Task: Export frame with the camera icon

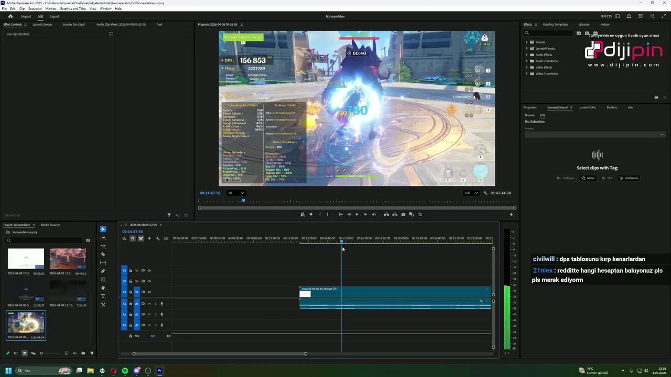Action: point(403,214)
